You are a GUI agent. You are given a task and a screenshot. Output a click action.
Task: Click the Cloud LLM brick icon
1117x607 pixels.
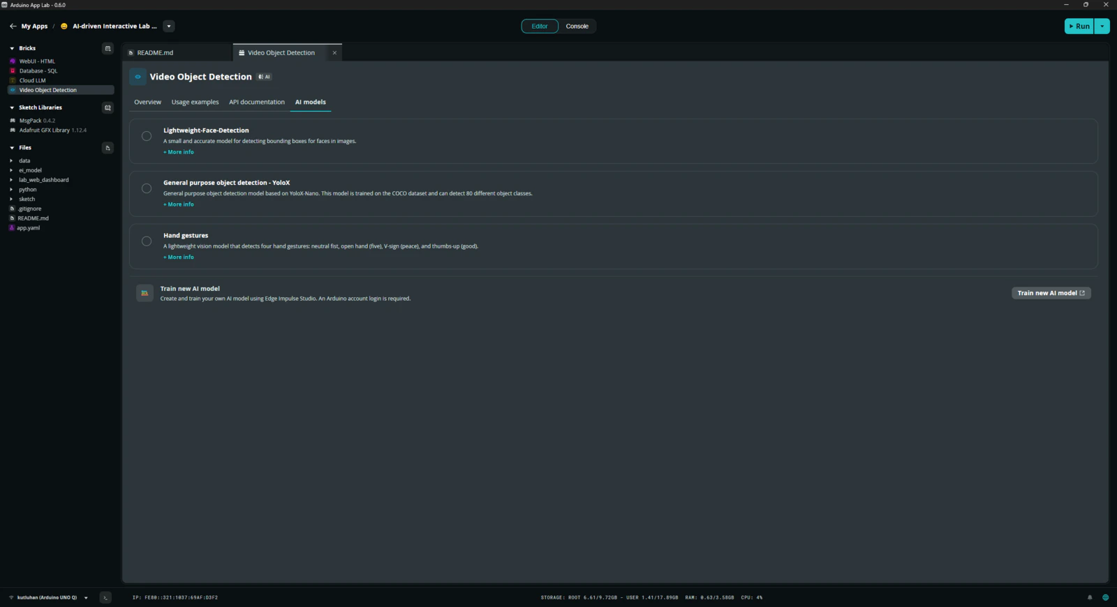[13, 80]
